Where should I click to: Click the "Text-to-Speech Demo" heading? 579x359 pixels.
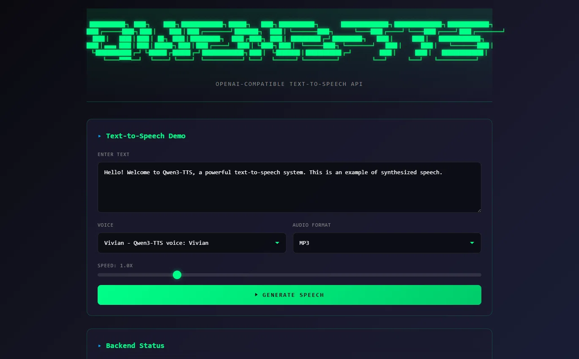point(146,136)
